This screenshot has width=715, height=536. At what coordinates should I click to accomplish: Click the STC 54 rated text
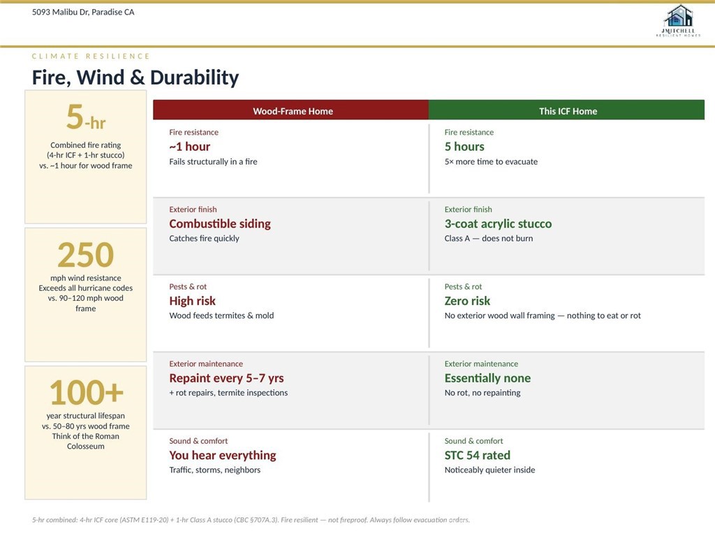coord(478,456)
